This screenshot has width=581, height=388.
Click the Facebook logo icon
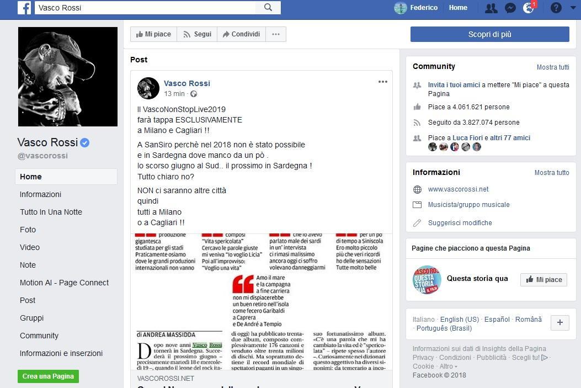(x=24, y=7)
